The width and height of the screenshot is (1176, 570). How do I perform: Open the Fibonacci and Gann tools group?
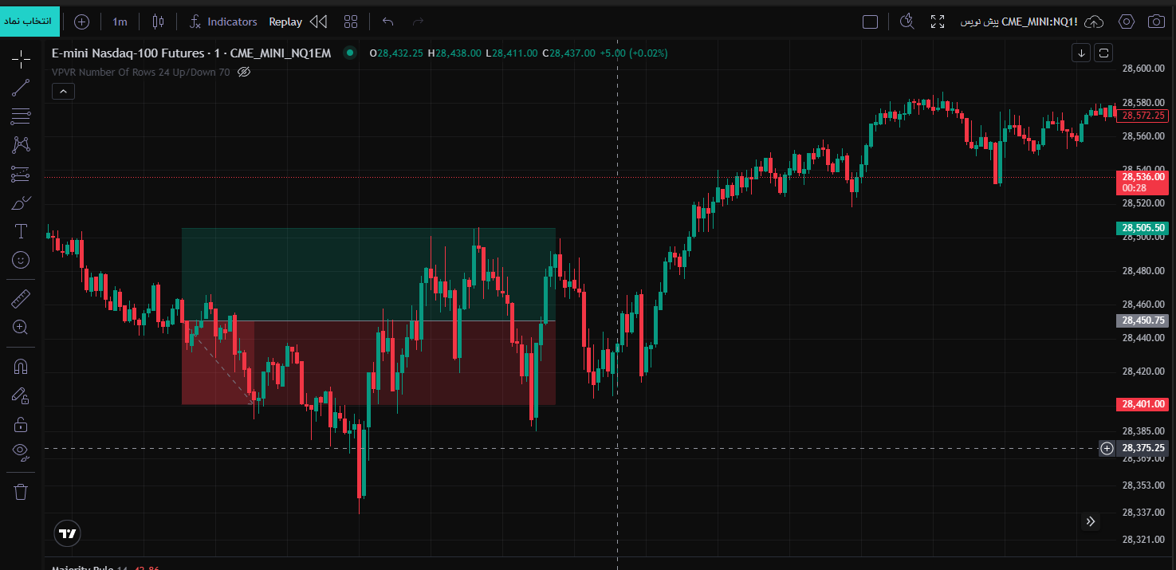pyautogui.click(x=22, y=116)
